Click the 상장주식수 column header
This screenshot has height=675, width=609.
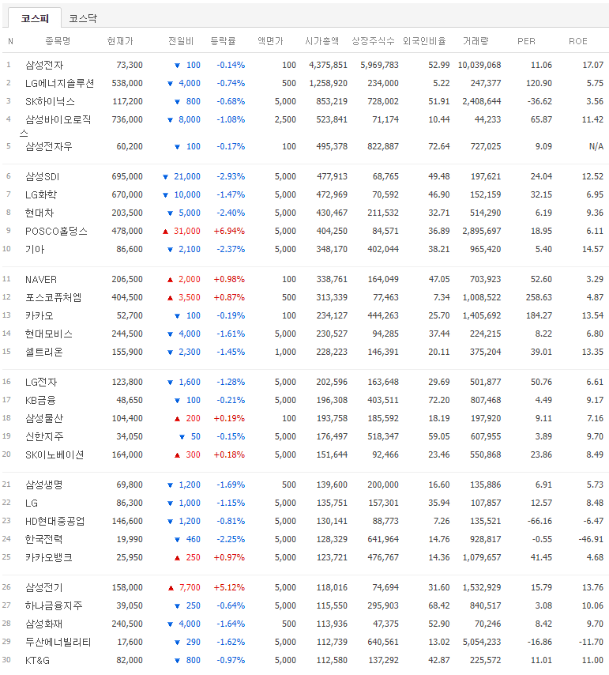click(x=373, y=41)
